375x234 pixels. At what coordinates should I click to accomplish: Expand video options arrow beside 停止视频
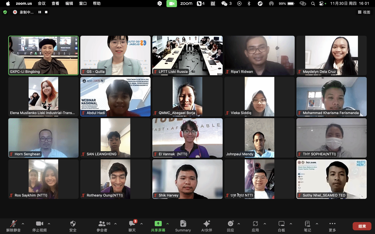coord(49,224)
